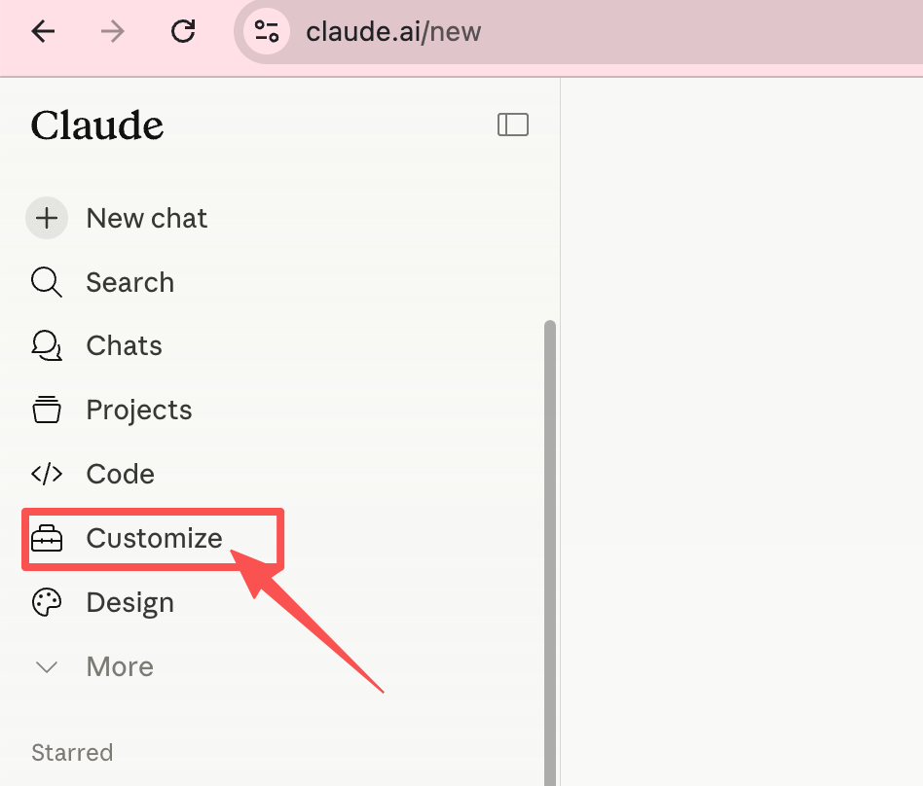Image resolution: width=923 pixels, height=786 pixels.
Task: Expand the More chevron
Action: (47, 667)
